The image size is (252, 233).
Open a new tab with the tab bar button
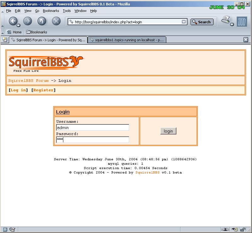4,39
